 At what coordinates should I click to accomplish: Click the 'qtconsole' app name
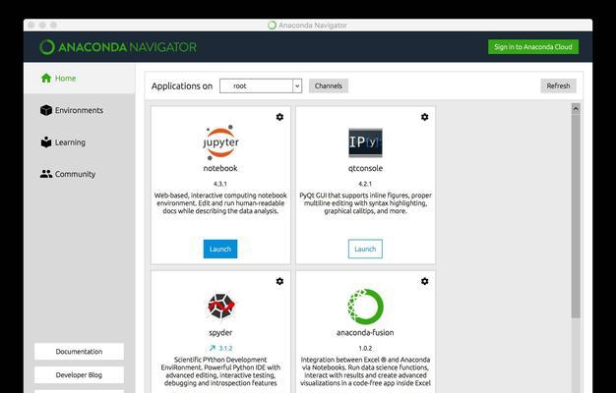click(x=365, y=168)
